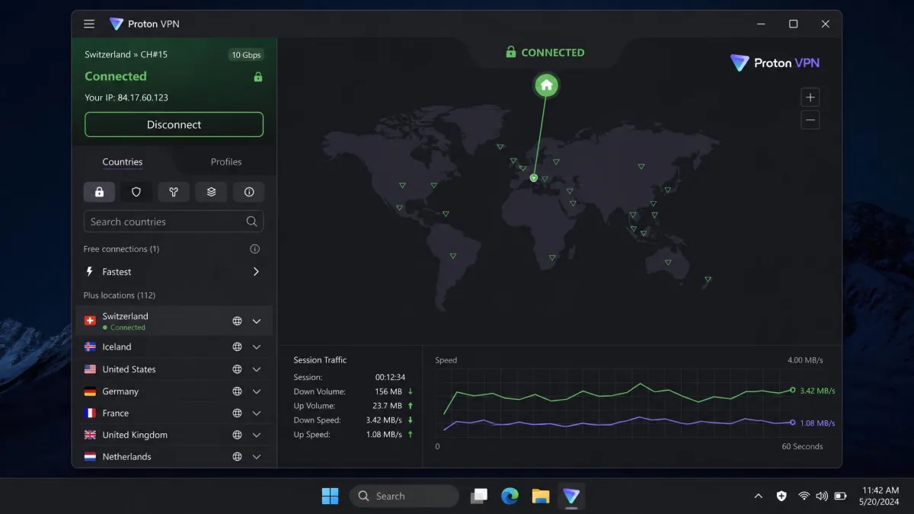
Task: Click the purple 1.08 MB/s graph endpoint
Action: (x=792, y=423)
